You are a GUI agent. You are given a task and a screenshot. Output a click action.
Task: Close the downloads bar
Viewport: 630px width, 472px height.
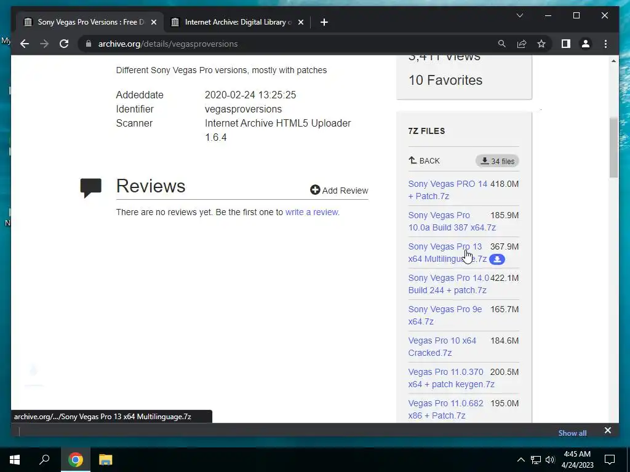pyautogui.click(x=607, y=430)
